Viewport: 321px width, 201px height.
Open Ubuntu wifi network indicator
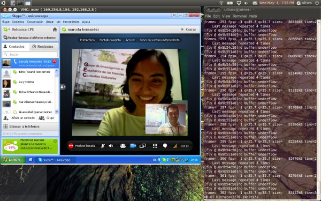221,3
